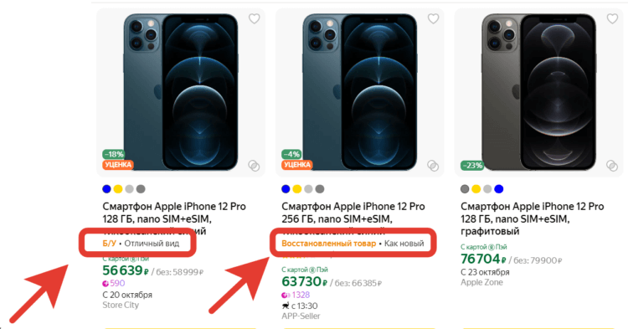The image size is (628, 329).
Task: Visit Apple Zone seller page
Action: [x=481, y=282]
